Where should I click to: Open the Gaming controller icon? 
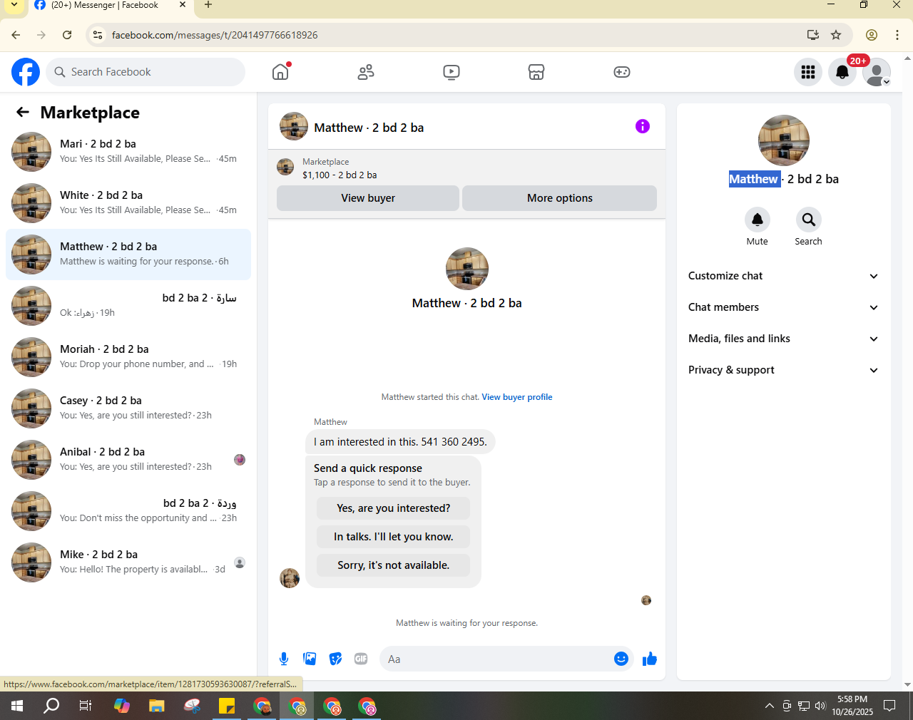[x=622, y=72]
